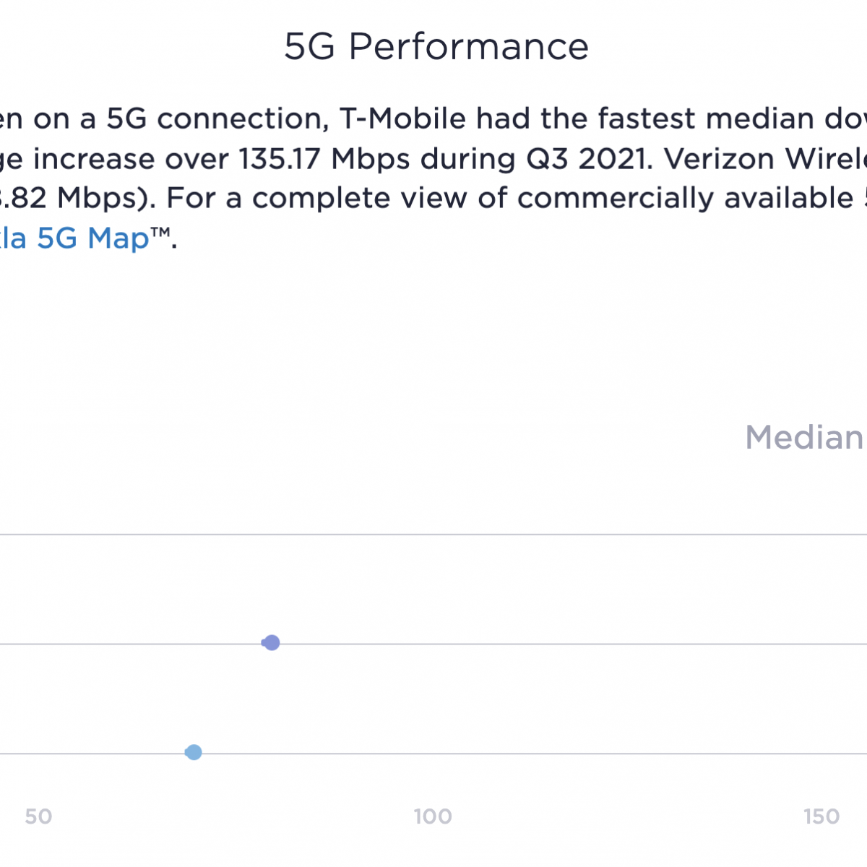Click the word "connection," in the first line
Screen dimensions: 867x867
pyautogui.click(x=242, y=118)
